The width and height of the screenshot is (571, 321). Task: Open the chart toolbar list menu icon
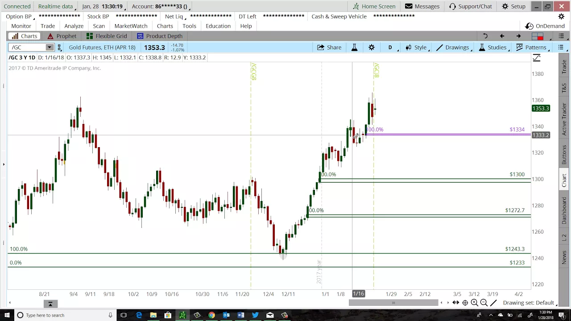point(561,47)
